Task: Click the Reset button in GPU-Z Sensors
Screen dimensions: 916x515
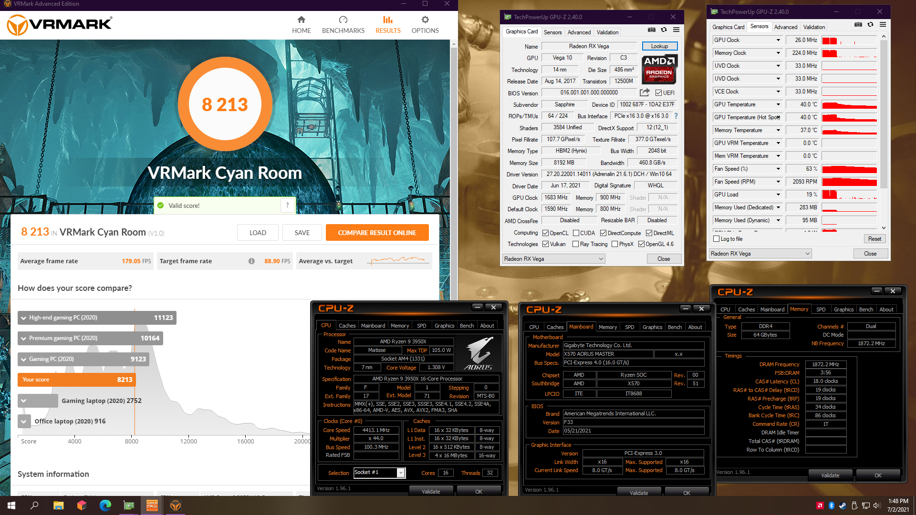Action: point(874,239)
